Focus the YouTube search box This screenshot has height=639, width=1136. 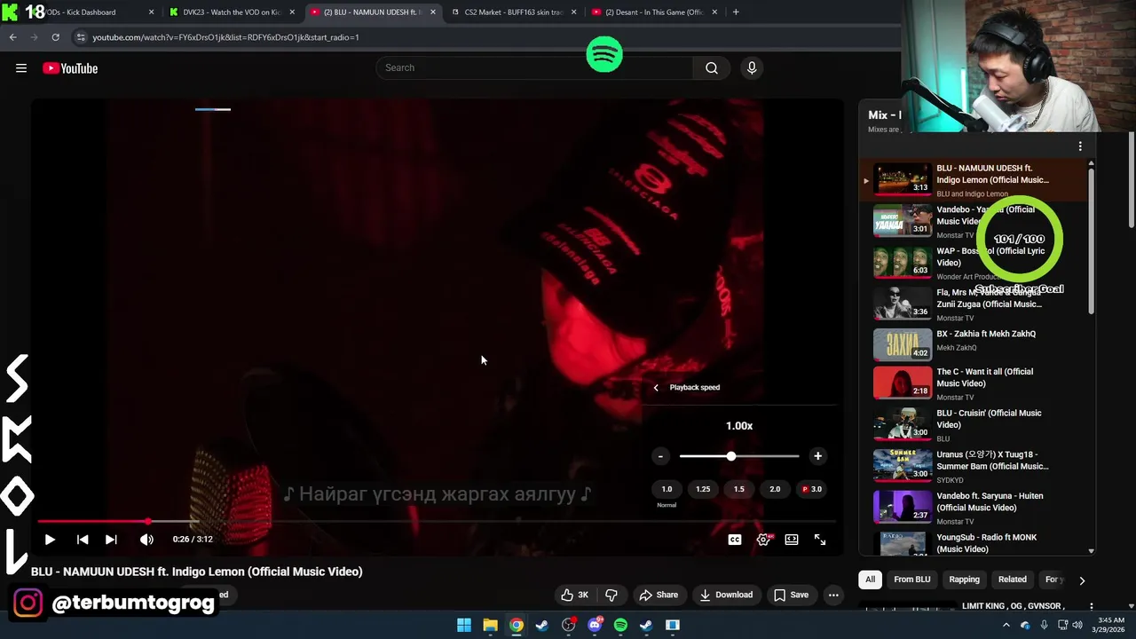pos(535,67)
